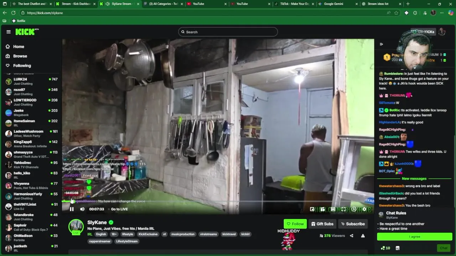Click HighlanderLA username in chat
This screenshot has width=456, height=256.
(x=389, y=122)
